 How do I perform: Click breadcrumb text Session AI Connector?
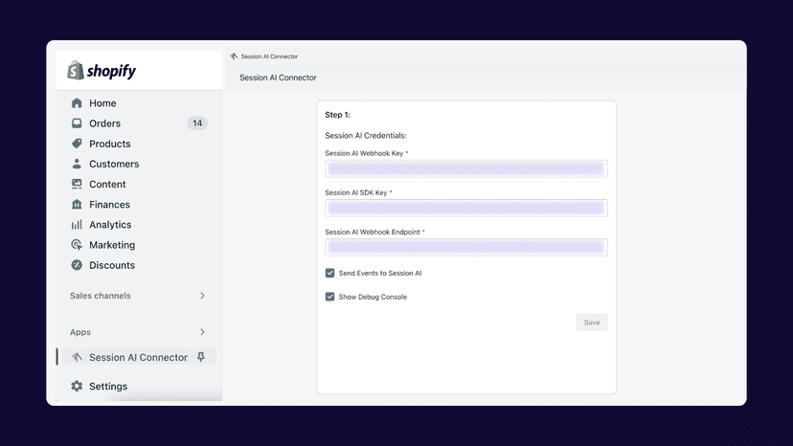[269, 56]
